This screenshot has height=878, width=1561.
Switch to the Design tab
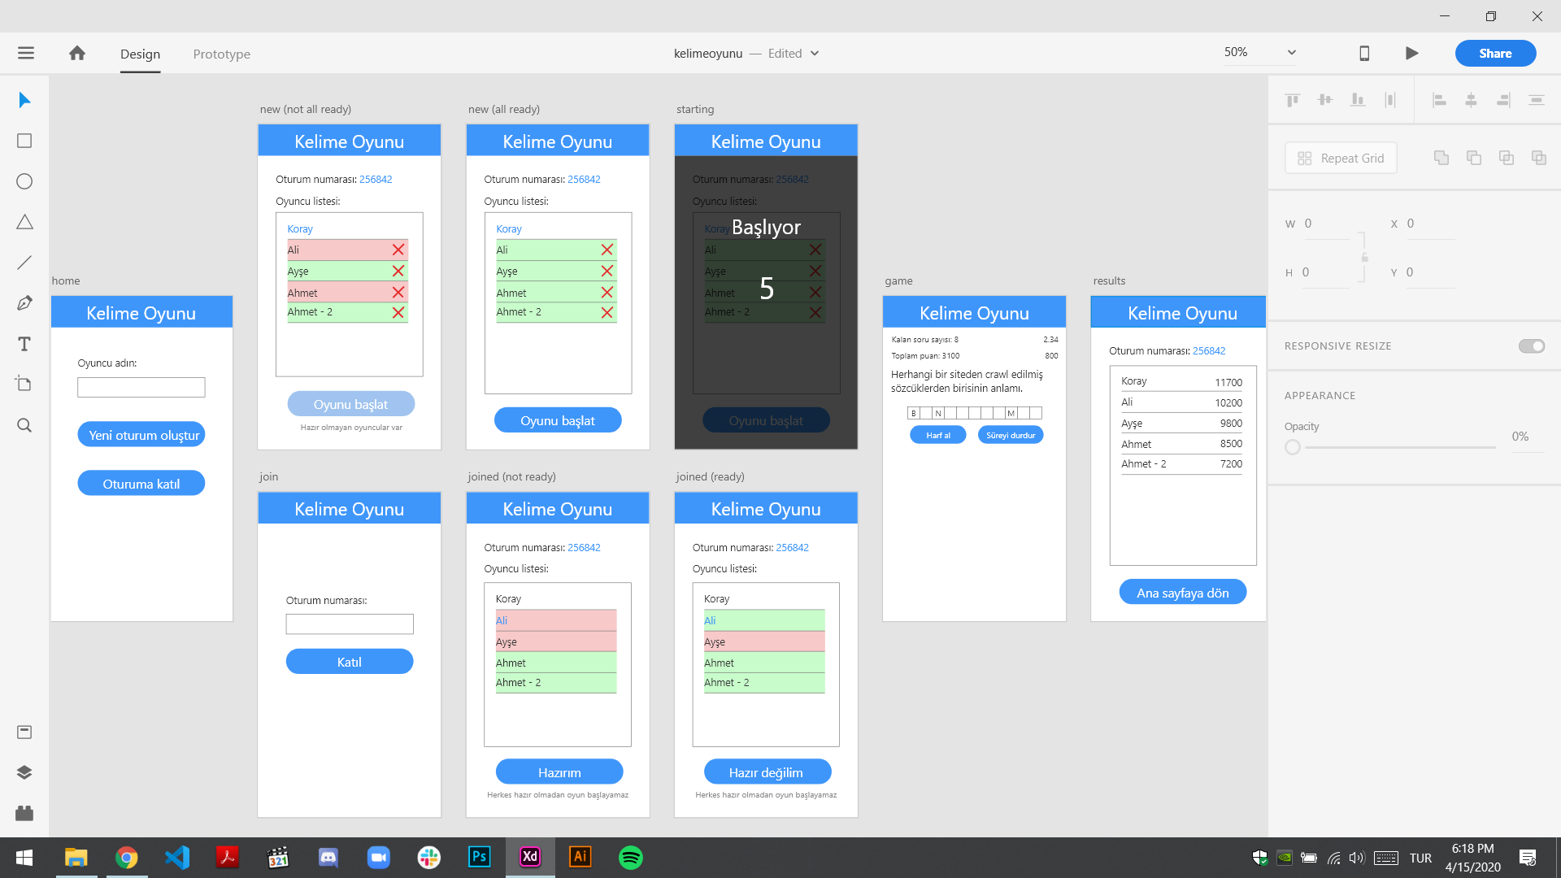[140, 54]
